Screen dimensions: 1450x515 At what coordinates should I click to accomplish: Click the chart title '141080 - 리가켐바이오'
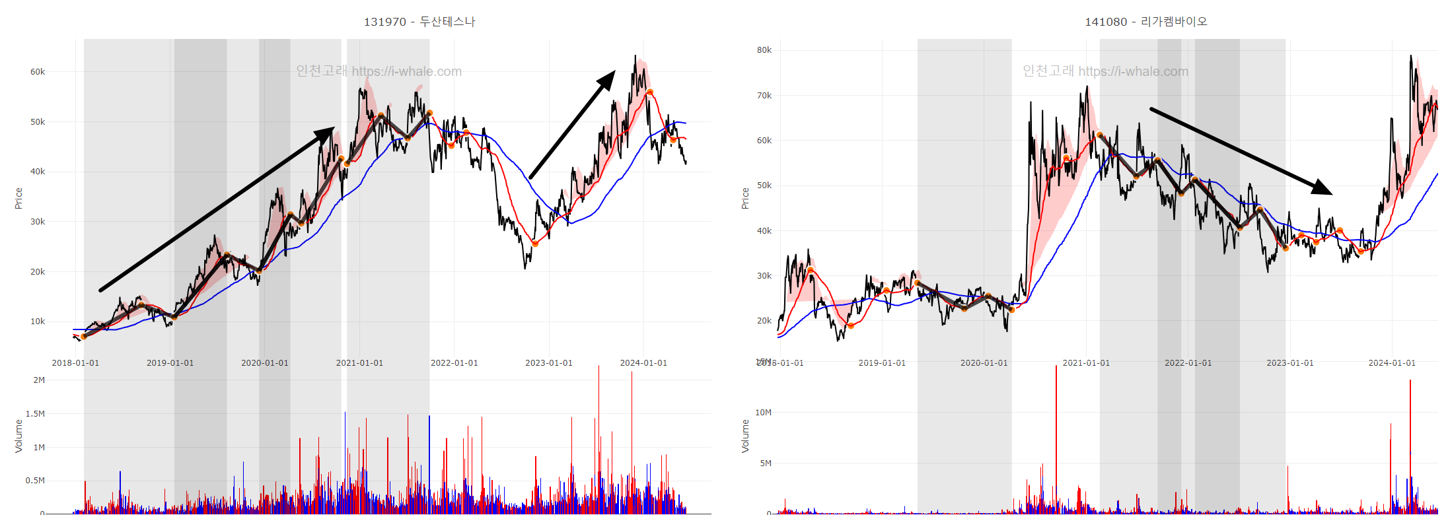1145,22
